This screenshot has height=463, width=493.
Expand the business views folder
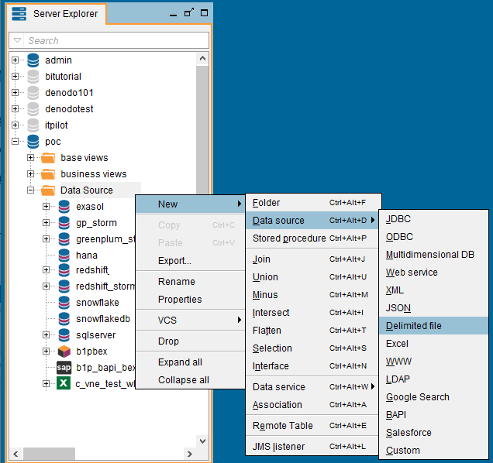pos(30,174)
